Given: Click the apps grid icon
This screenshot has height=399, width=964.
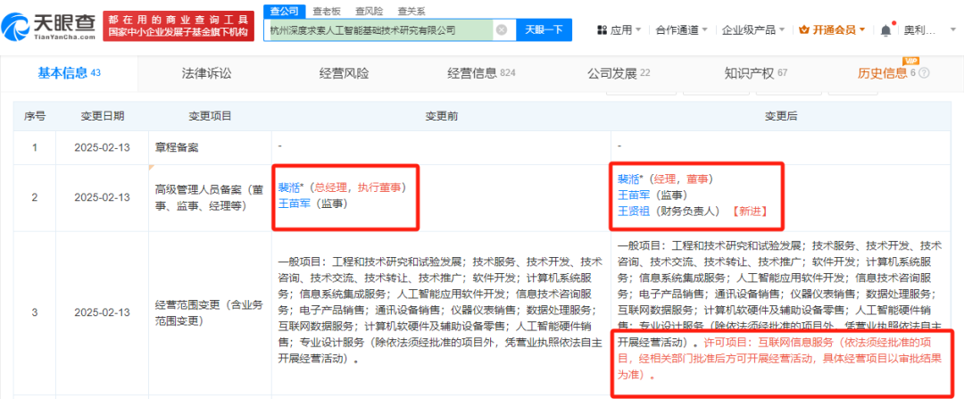Looking at the screenshot, I should (x=602, y=29).
